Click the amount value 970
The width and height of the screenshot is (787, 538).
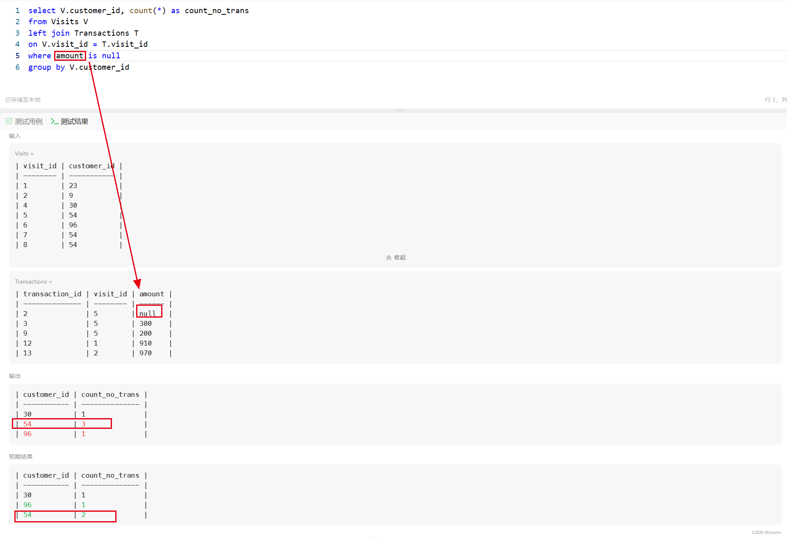[146, 353]
